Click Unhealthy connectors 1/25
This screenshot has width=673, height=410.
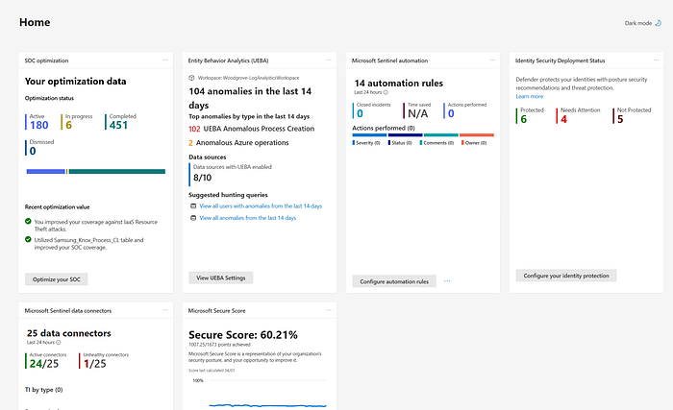pos(94,364)
